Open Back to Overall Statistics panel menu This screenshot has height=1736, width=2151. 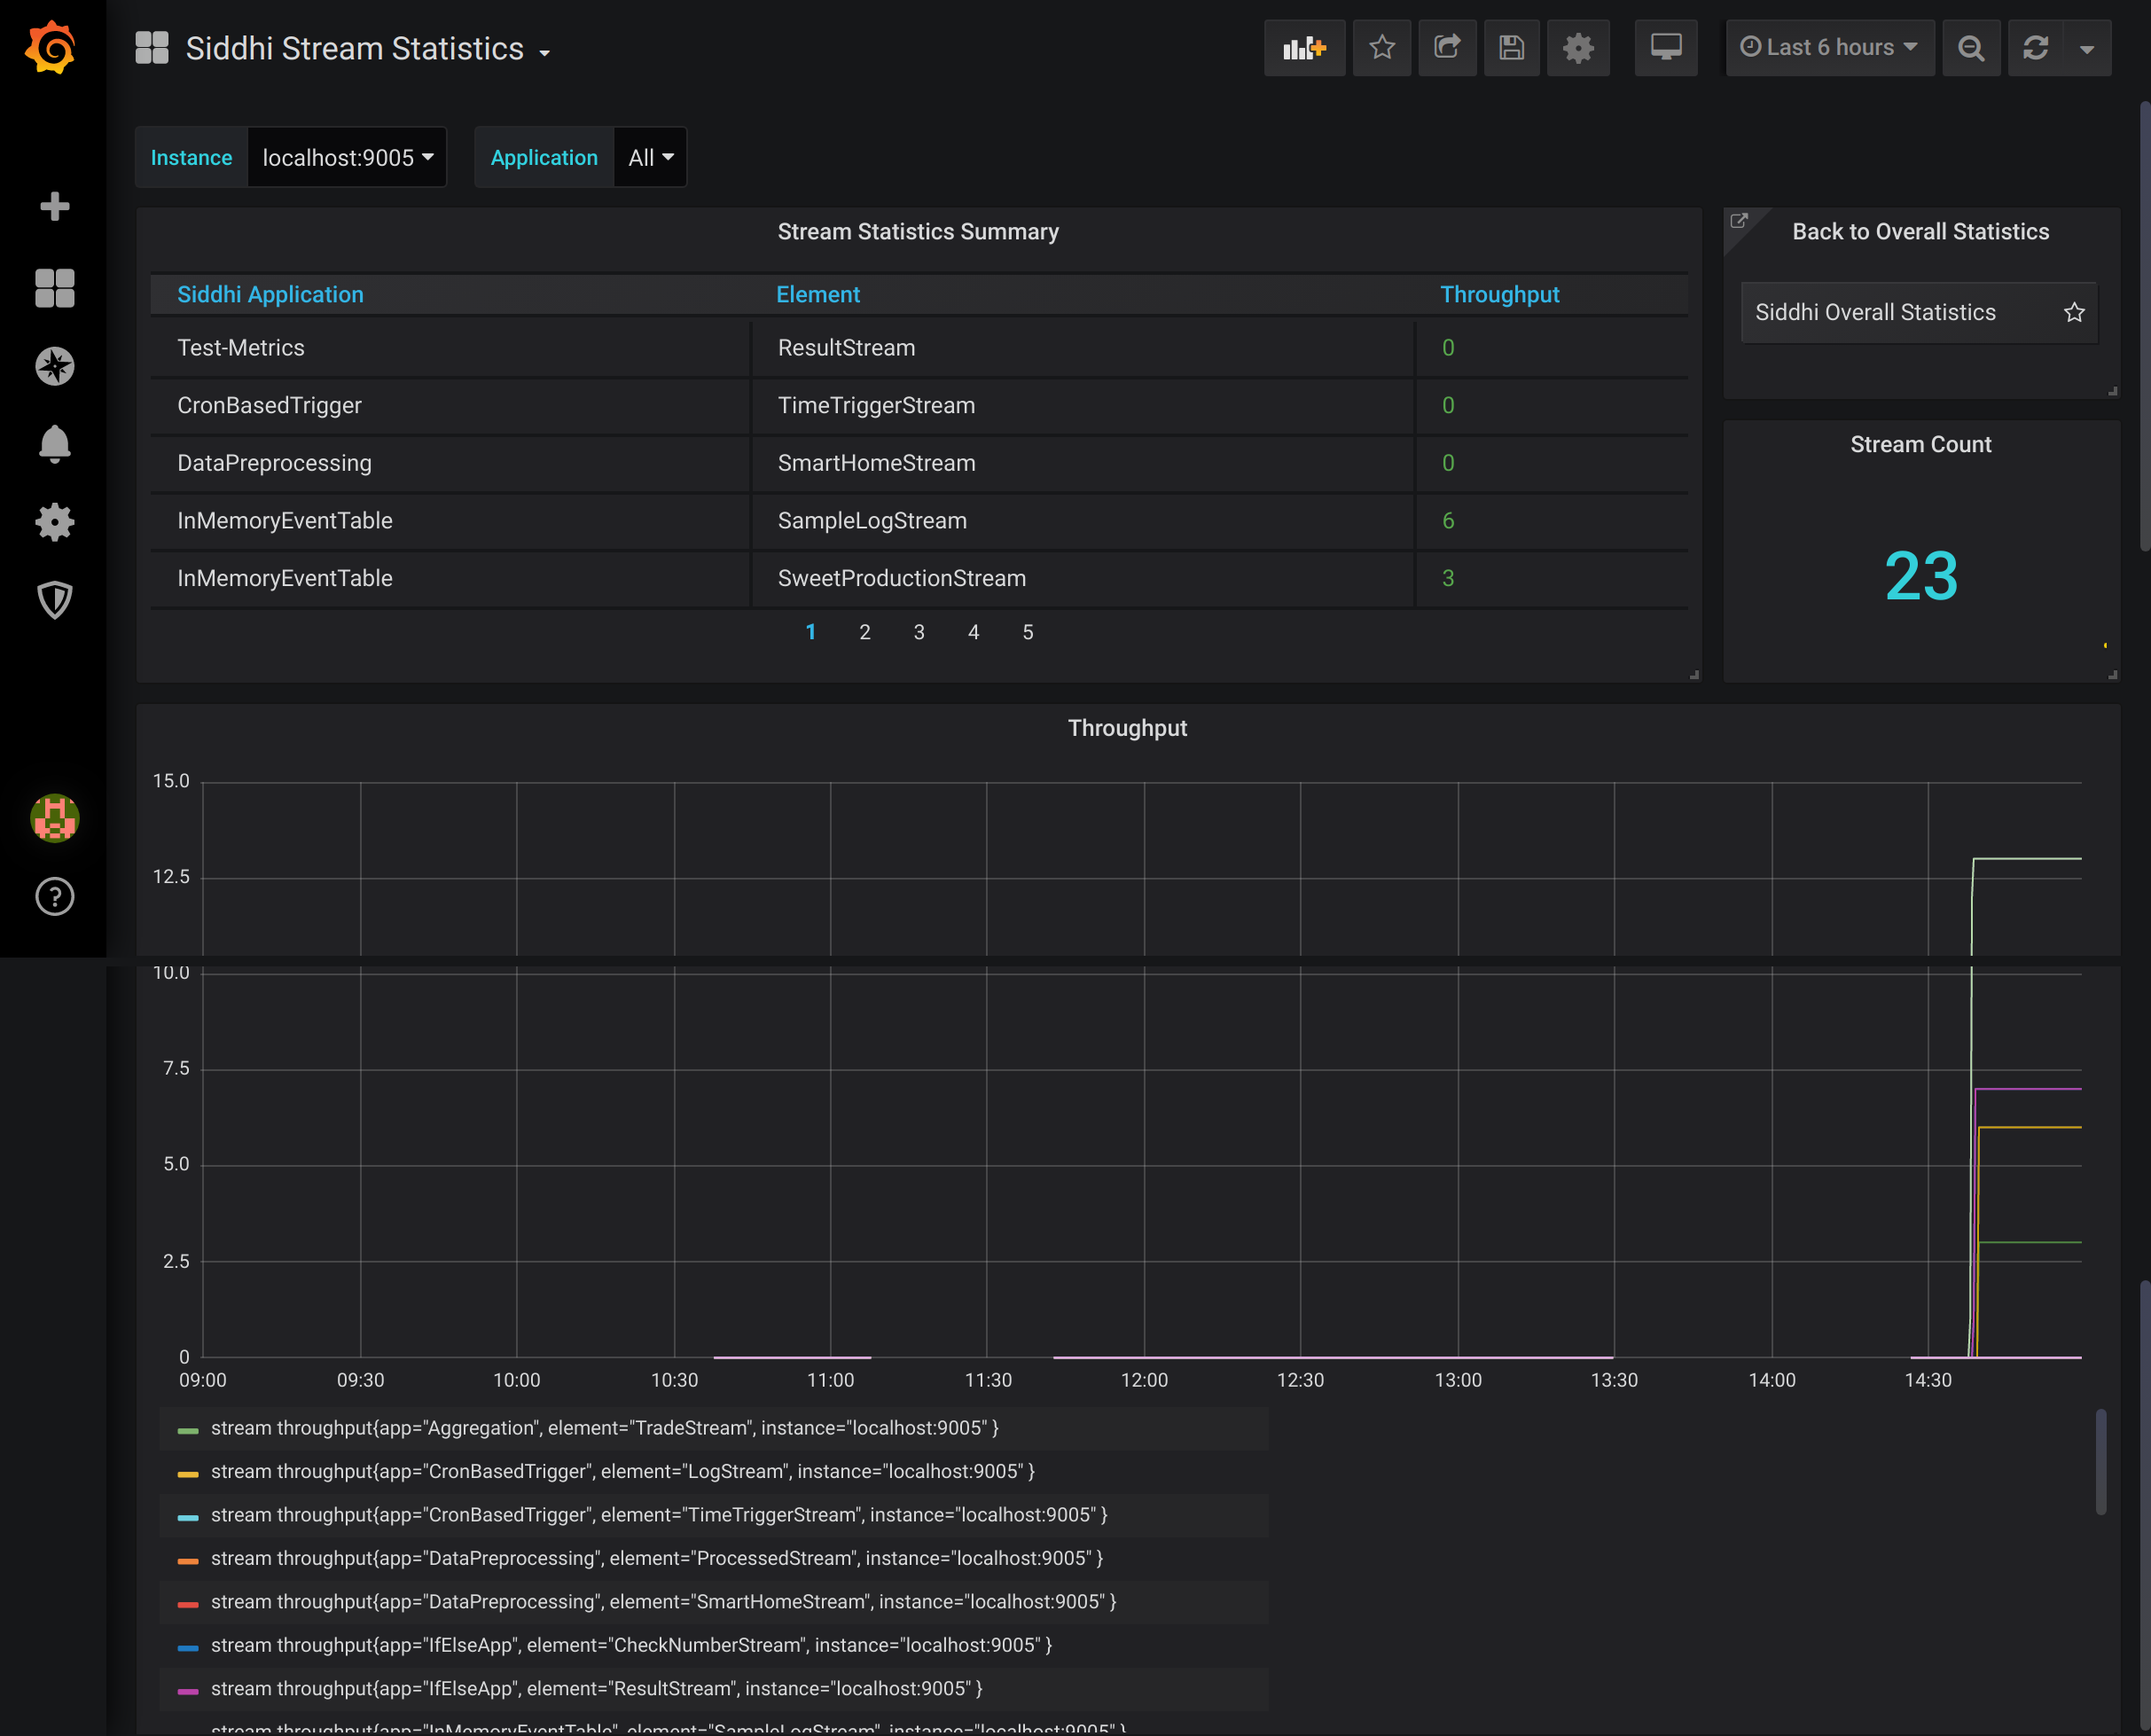coord(1920,232)
